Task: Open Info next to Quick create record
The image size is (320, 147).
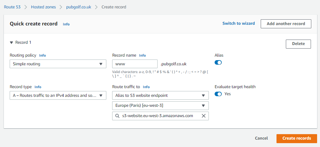Action: [66, 24]
